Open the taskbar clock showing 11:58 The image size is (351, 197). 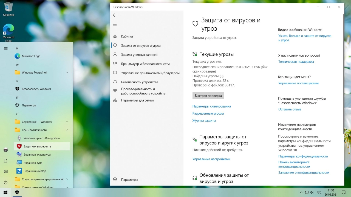(x=331, y=192)
